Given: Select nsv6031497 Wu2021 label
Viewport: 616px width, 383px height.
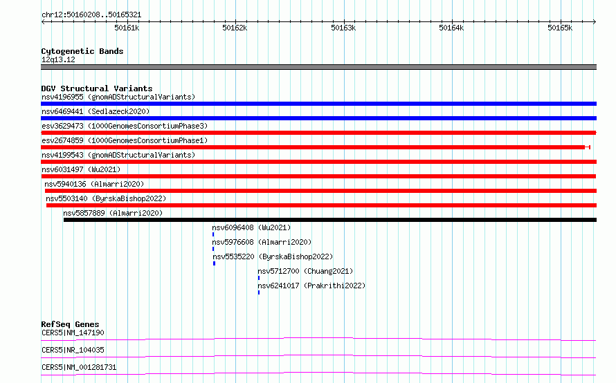Looking at the screenshot, I should [81, 169].
